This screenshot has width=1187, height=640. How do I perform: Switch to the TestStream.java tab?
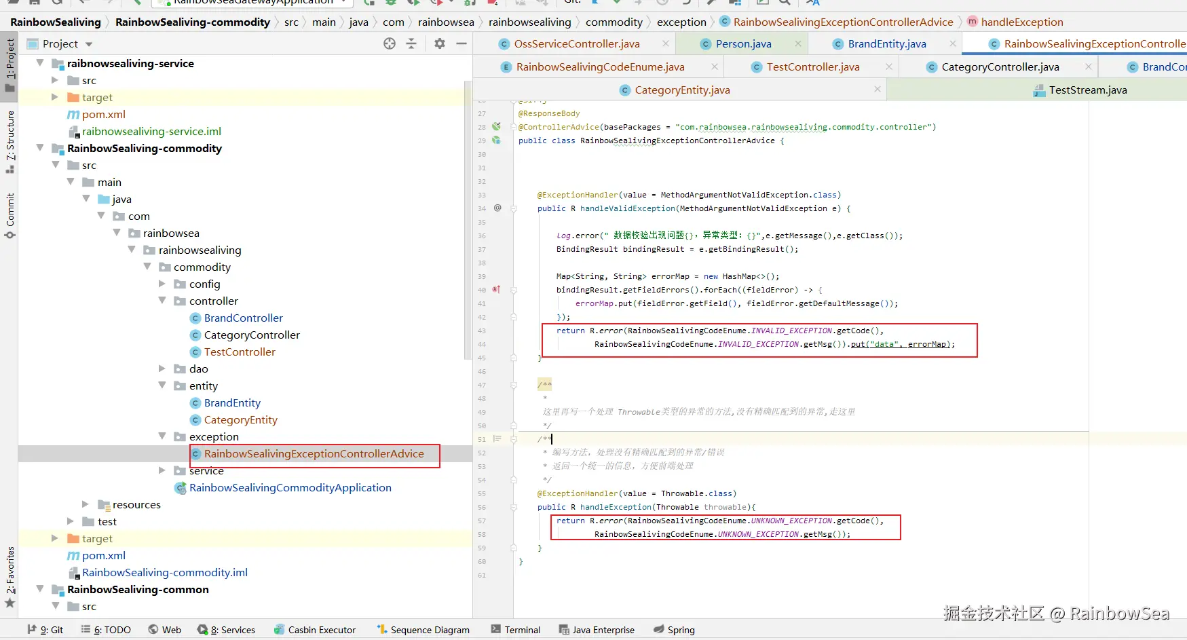[1087, 90]
